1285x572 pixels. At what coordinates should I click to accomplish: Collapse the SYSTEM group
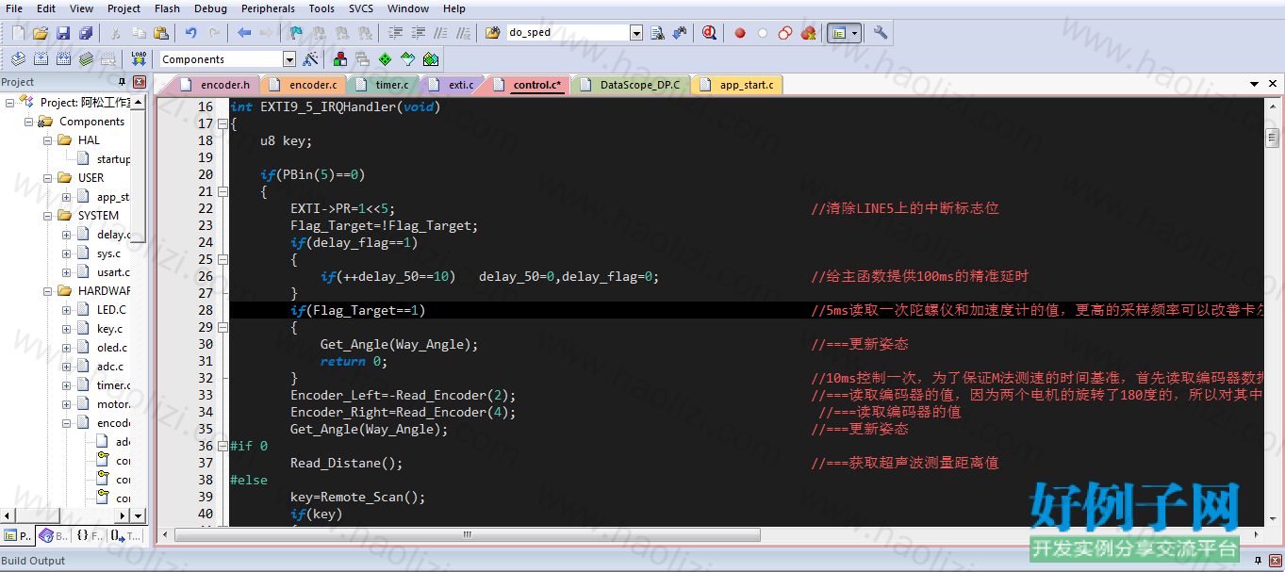click(x=48, y=216)
